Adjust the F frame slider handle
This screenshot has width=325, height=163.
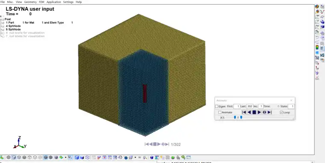click(241, 117)
